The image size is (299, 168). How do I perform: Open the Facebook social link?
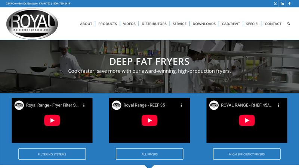click(x=289, y=4)
